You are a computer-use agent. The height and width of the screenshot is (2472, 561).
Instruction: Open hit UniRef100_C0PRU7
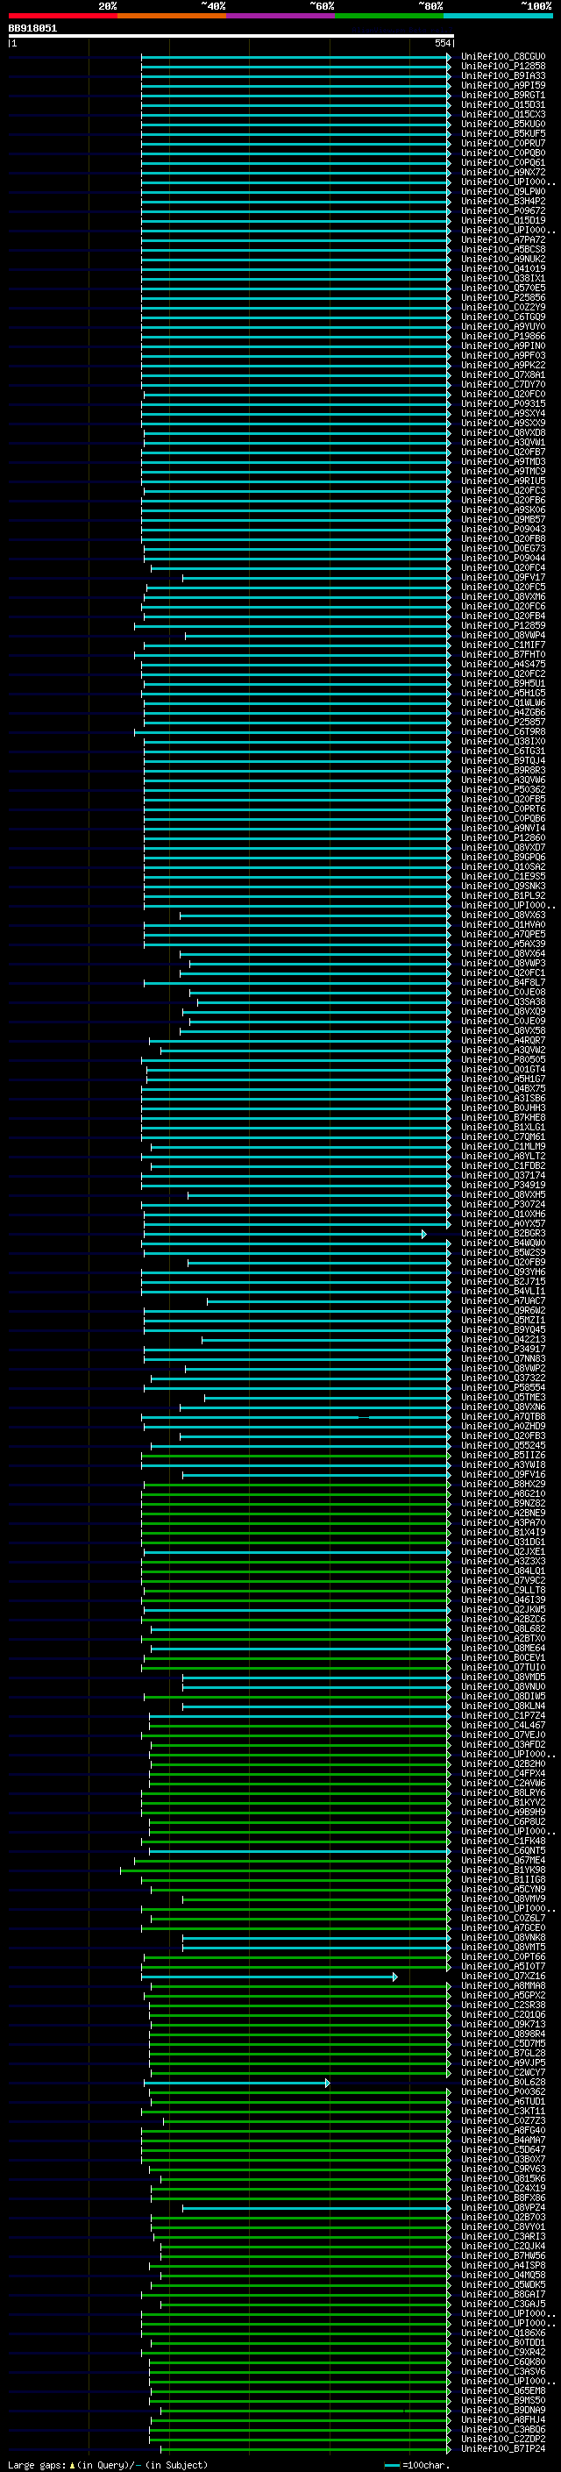coord(502,143)
